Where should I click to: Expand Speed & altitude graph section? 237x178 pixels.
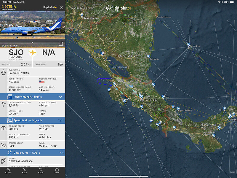click(33, 120)
